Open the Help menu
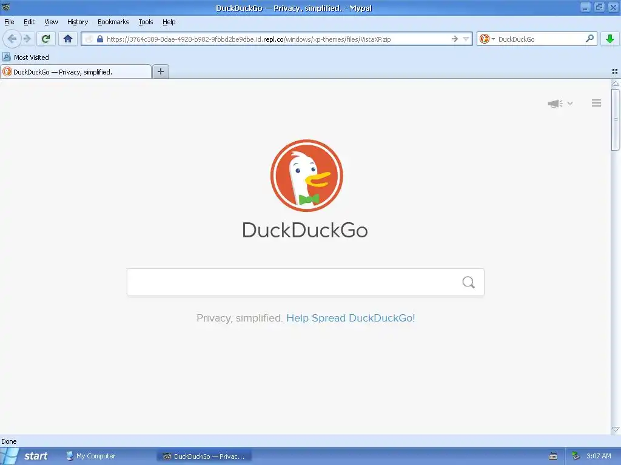Image resolution: width=621 pixels, height=465 pixels. [x=169, y=22]
